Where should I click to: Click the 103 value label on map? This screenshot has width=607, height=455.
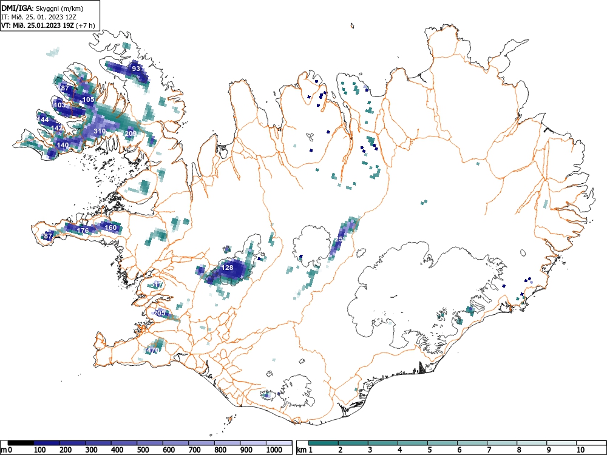(59, 105)
